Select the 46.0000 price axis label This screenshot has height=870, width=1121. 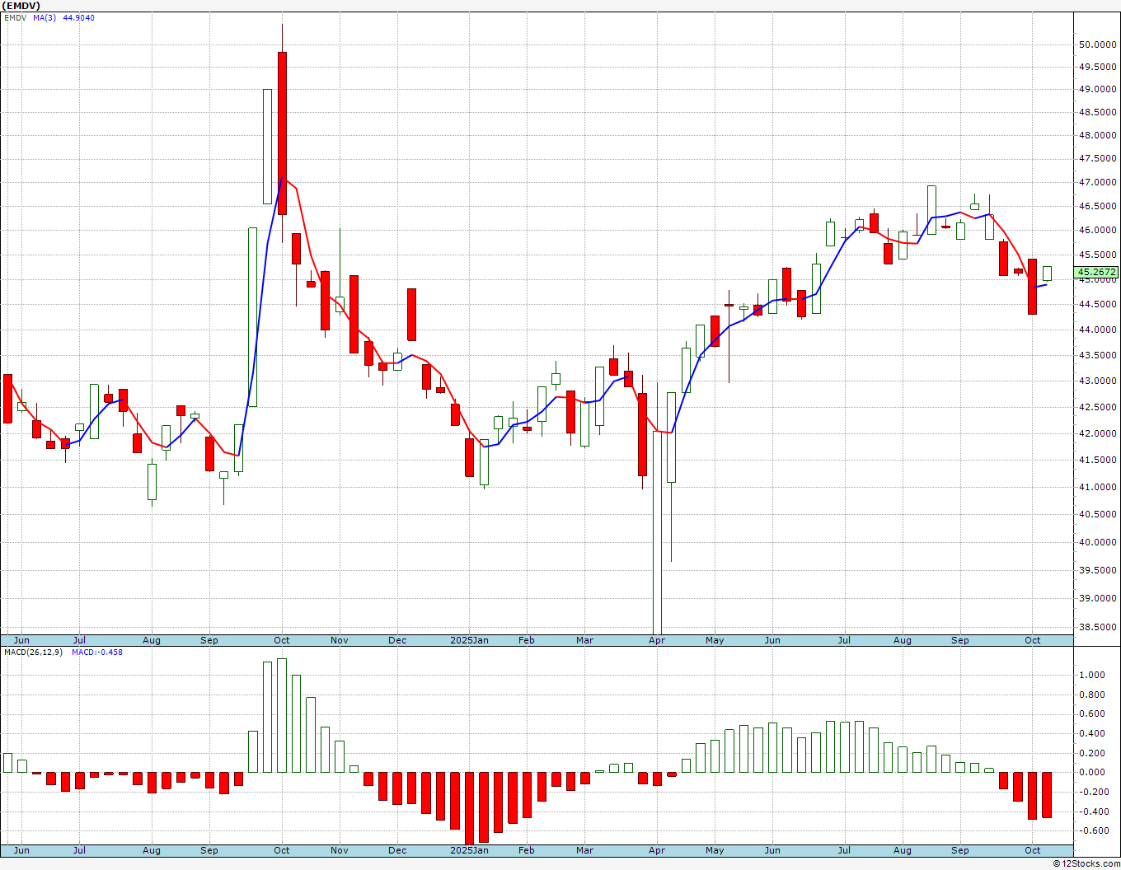click(1098, 230)
